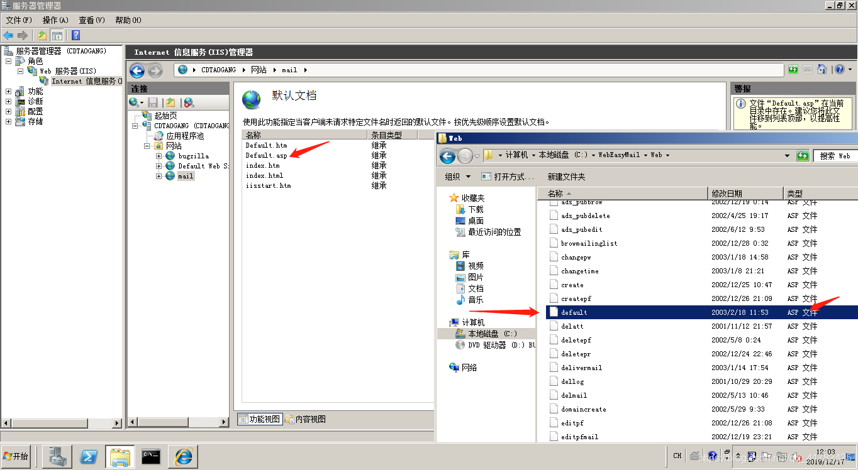Select iisstart.htm in default documents list
Image resolution: width=858 pixels, height=470 pixels.
(268, 185)
